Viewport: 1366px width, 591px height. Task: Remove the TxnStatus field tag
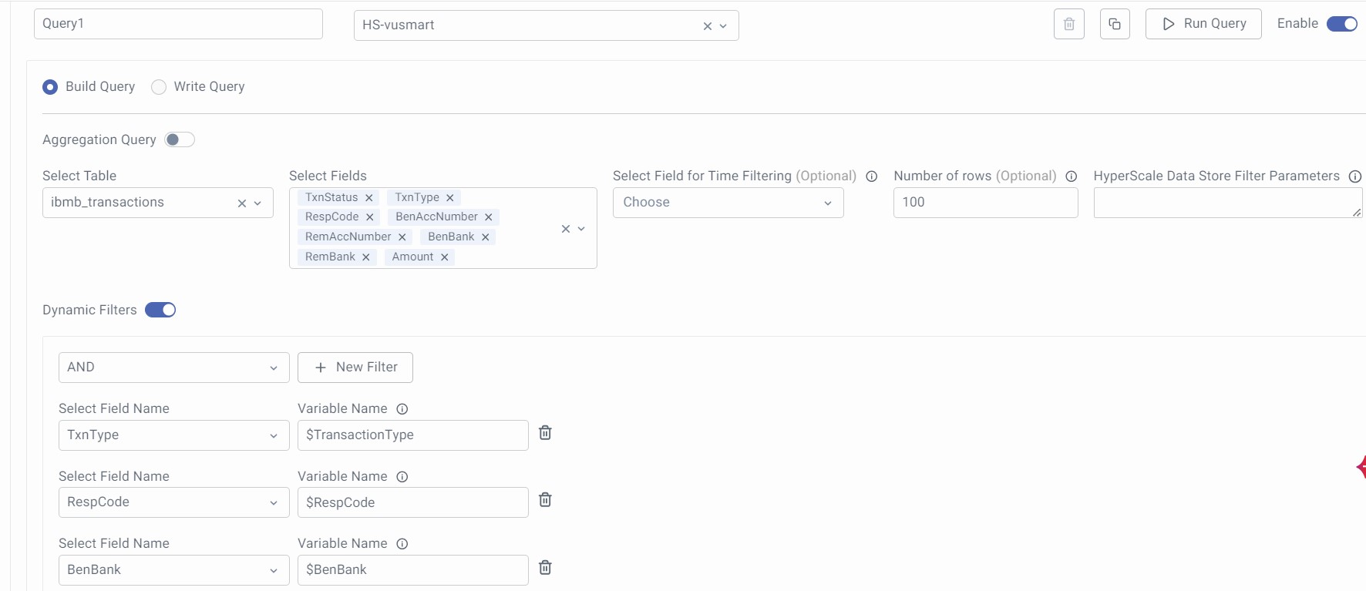[369, 198]
